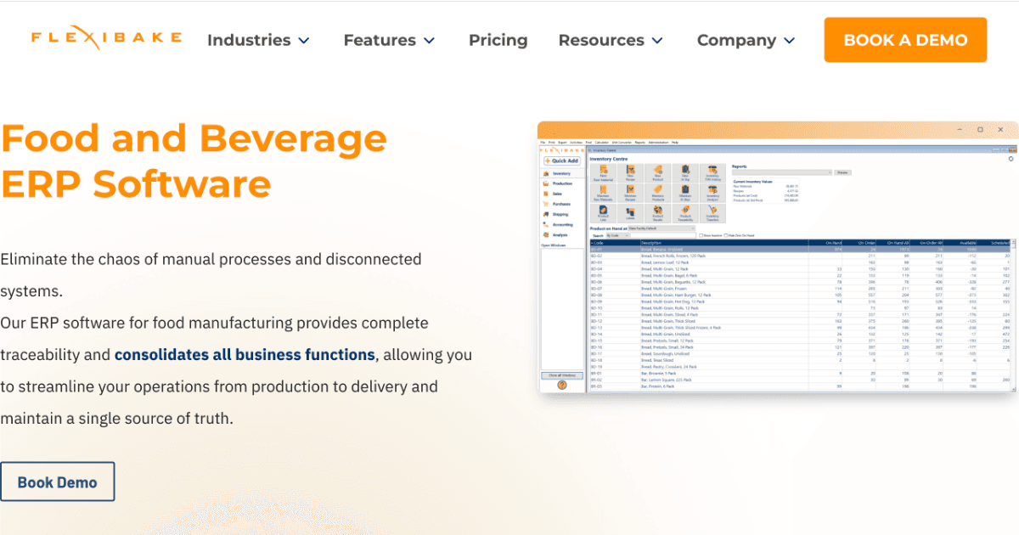This screenshot has width=1019, height=535.
Task: Open the consolidates all business functions link
Action: click(x=245, y=354)
